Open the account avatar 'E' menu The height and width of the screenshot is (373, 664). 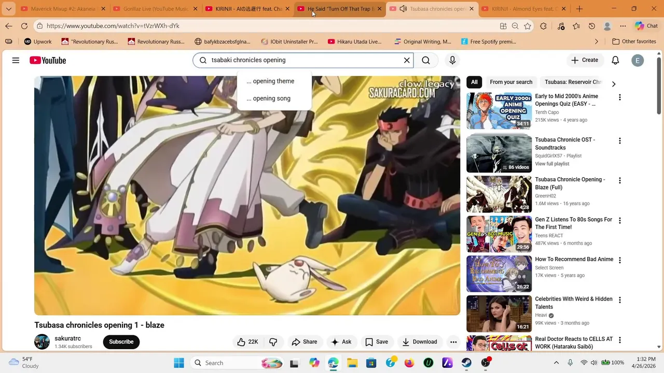(x=638, y=60)
